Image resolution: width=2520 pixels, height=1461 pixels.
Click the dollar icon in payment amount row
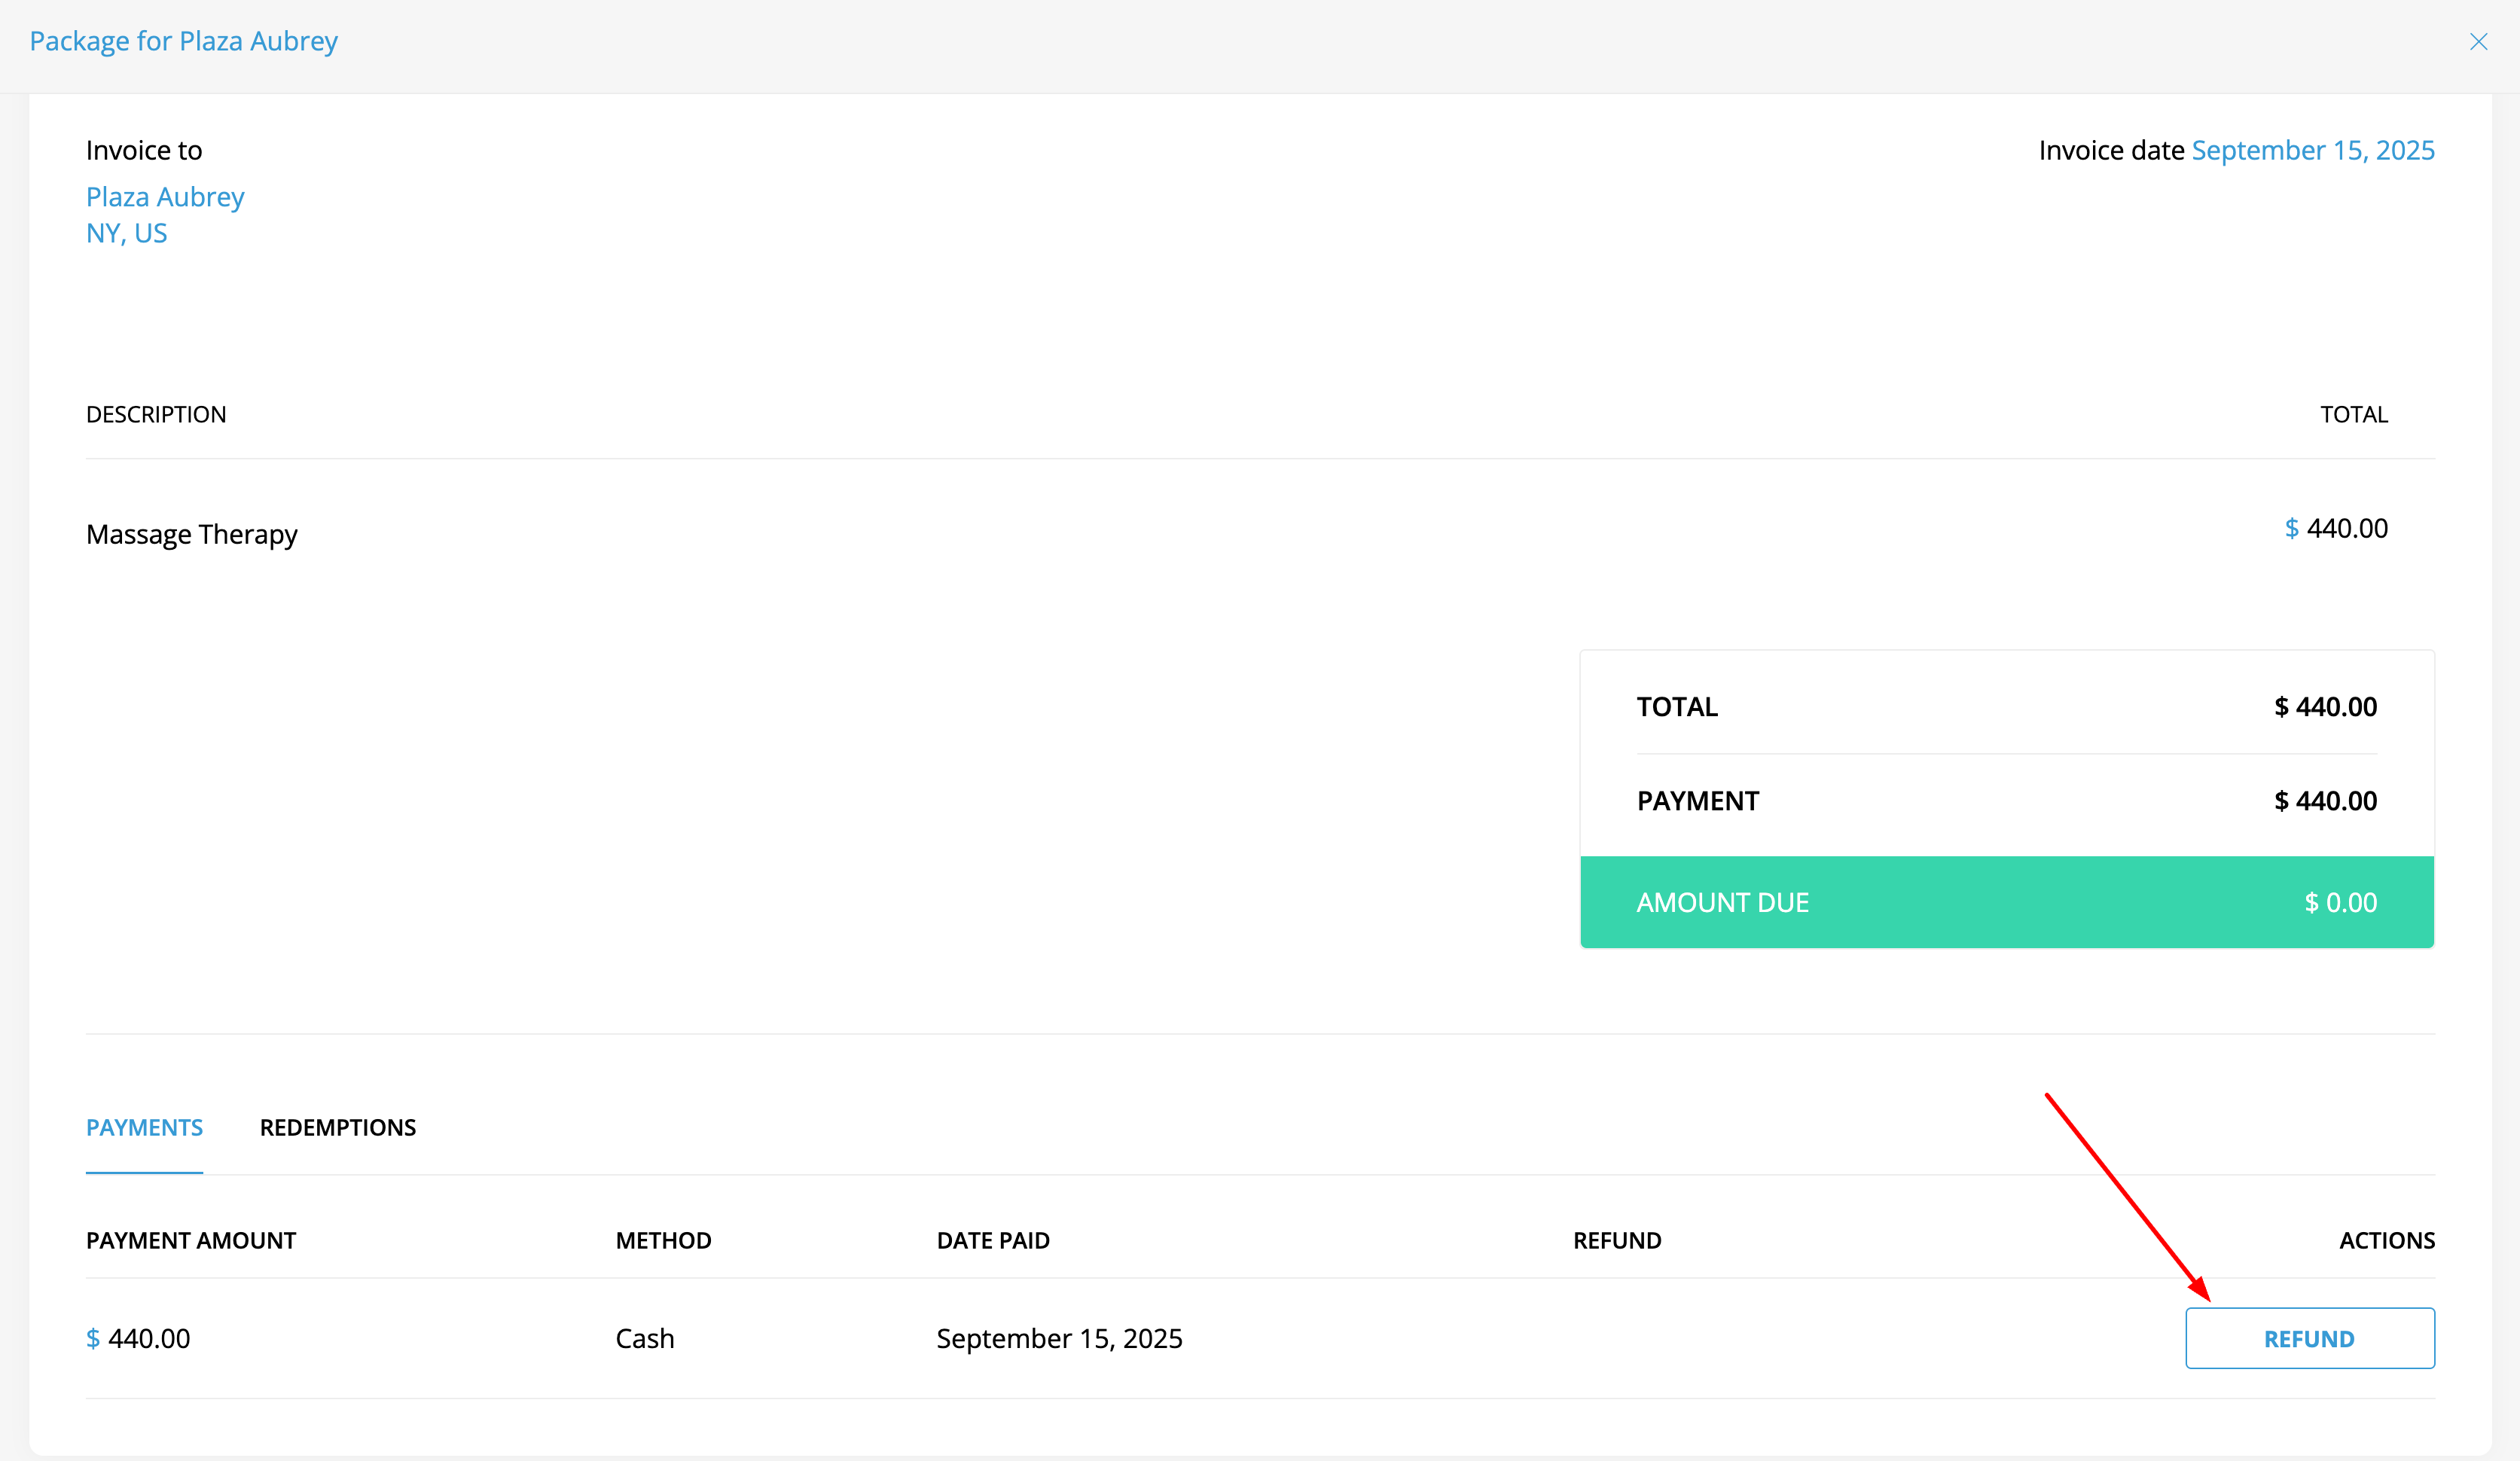click(x=93, y=1338)
